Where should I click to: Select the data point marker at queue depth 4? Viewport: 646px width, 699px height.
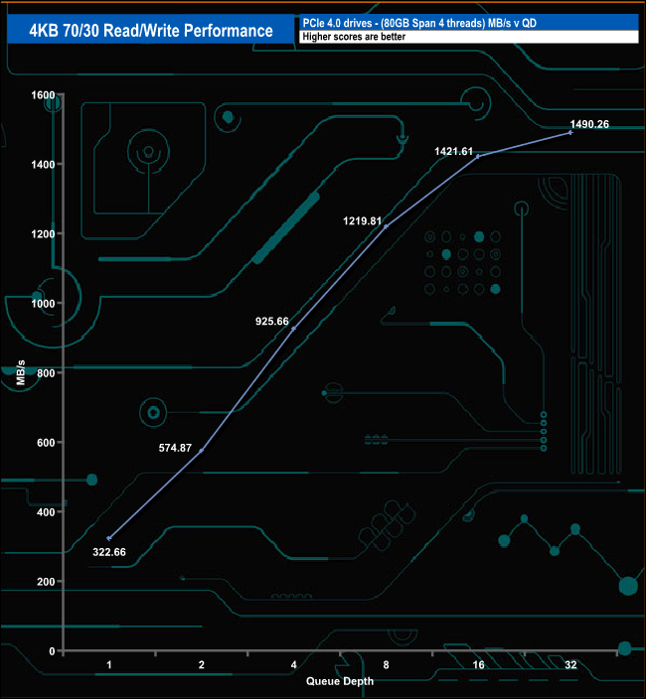(x=293, y=329)
